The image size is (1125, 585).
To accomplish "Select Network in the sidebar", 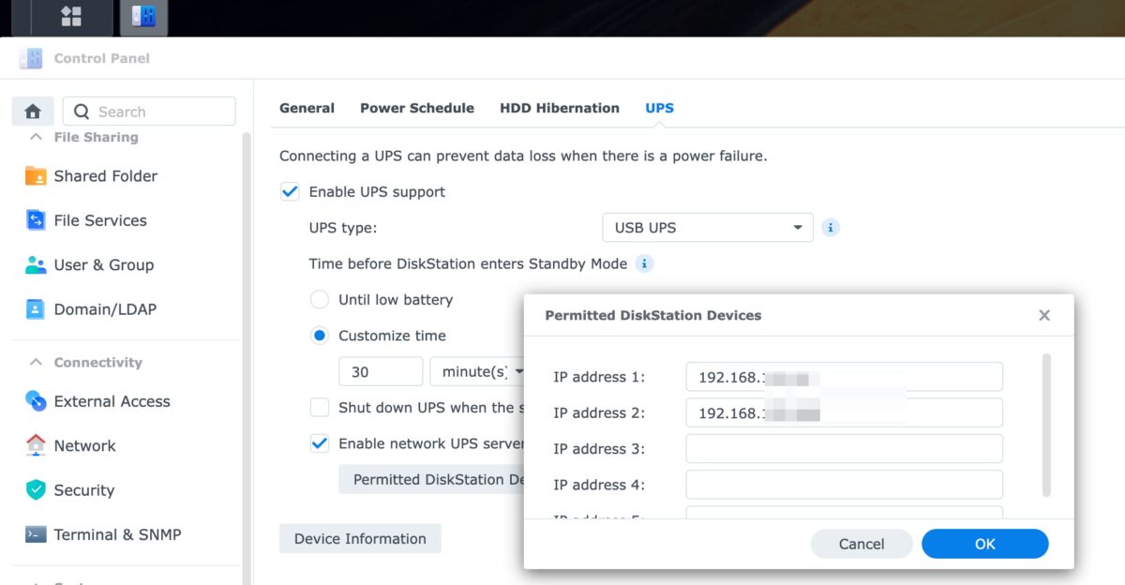I will tap(83, 445).
